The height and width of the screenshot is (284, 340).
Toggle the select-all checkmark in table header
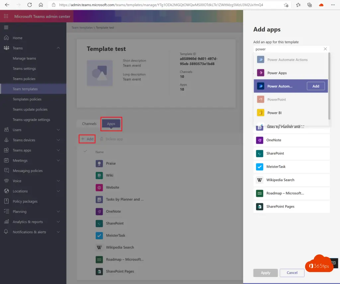coord(85,151)
